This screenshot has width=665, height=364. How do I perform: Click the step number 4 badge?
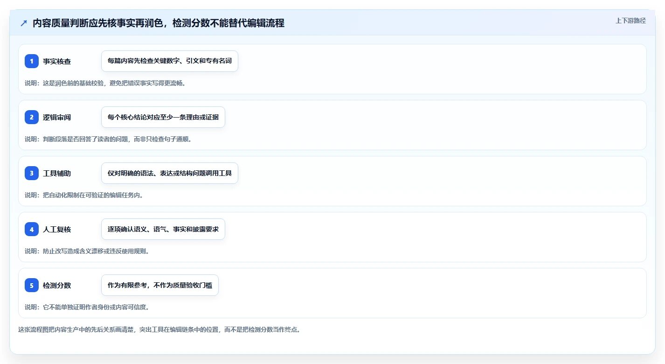[32, 229]
